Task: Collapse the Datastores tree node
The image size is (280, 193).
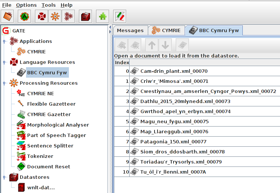Action: pos(4,177)
